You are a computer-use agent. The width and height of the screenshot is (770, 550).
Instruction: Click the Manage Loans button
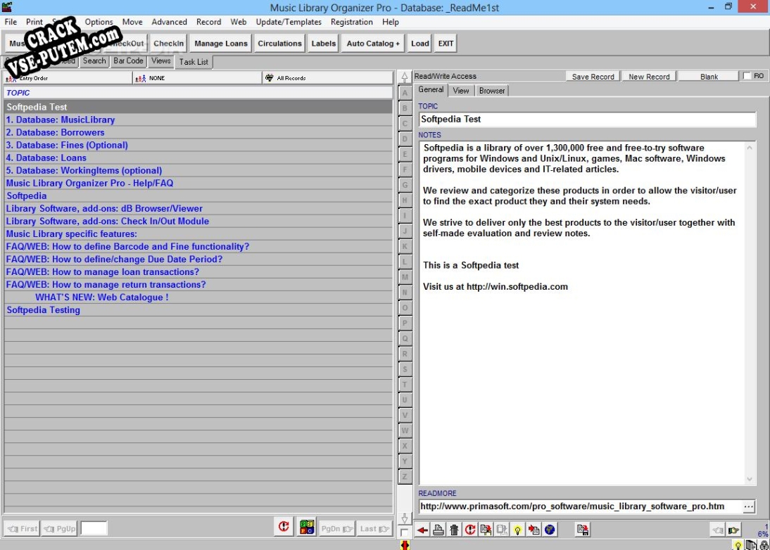tap(221, 44)
